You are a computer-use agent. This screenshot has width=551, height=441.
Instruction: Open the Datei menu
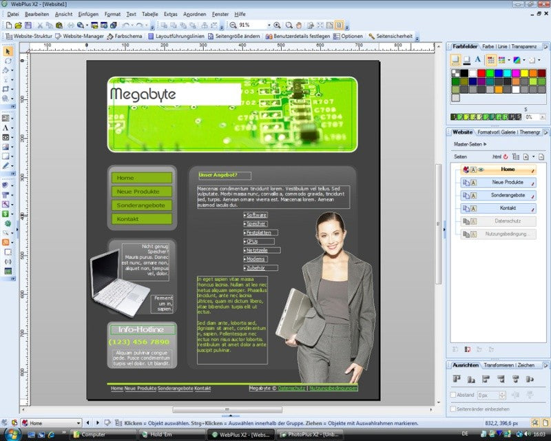pos(13,14)
